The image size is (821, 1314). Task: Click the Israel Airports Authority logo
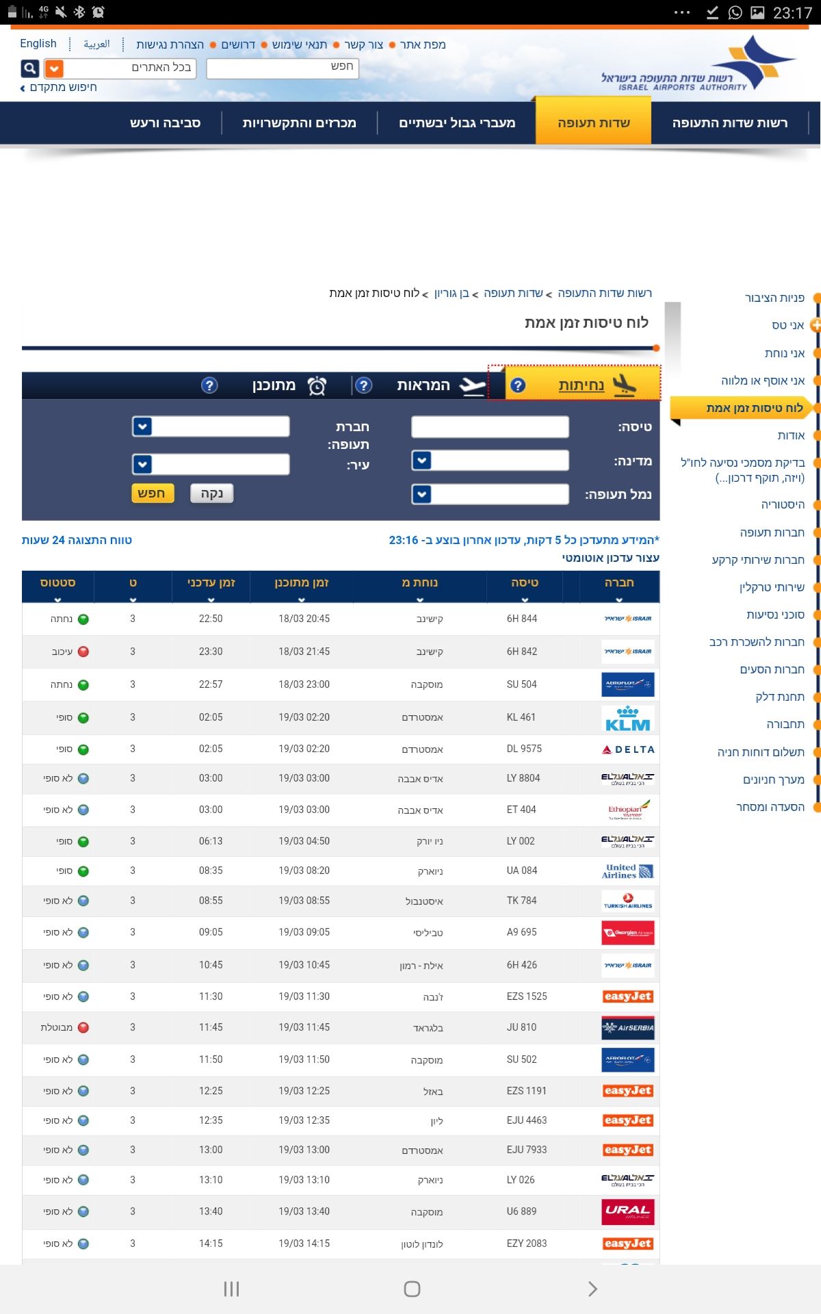tap(698, 64)
